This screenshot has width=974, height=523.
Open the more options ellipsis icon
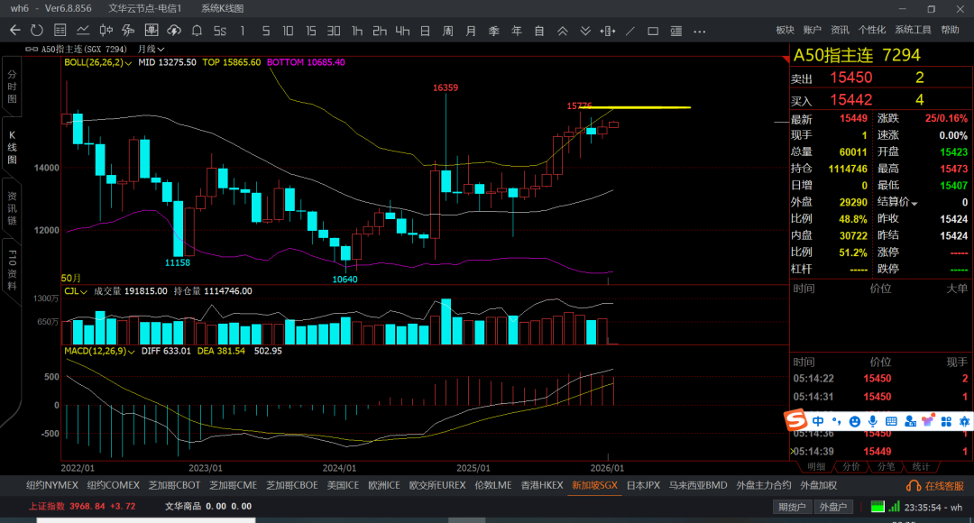click(x=700, y=31)
